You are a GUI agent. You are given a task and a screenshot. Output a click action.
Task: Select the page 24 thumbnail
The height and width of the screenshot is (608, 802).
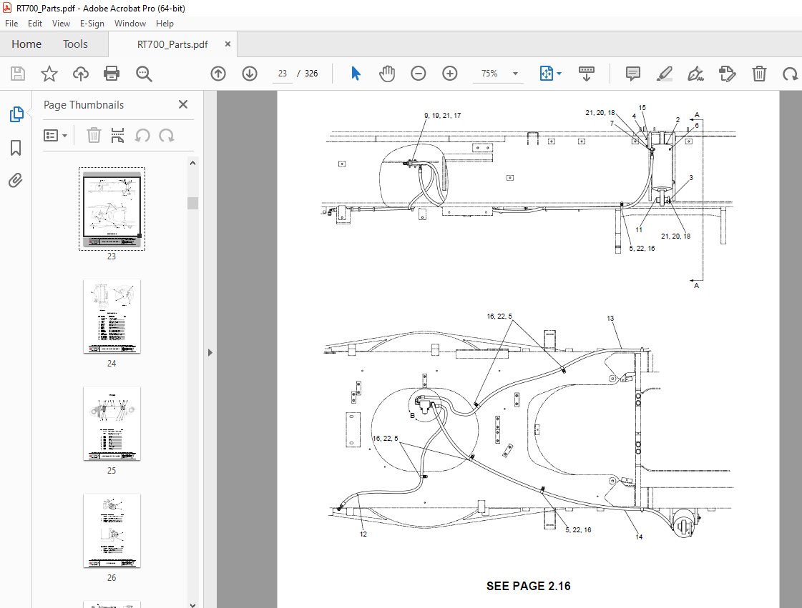click(112, 317)
